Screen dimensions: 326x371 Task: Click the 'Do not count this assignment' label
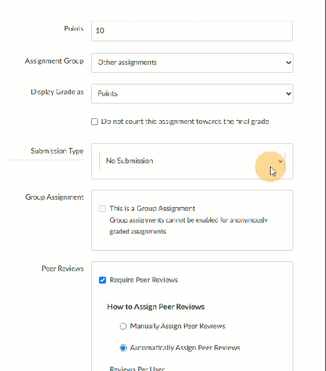[185, 121]
